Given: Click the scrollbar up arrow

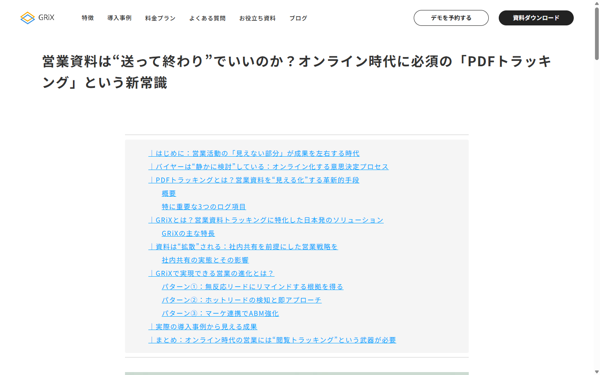Looking at the screenshot, I should [x=597, y=3].
